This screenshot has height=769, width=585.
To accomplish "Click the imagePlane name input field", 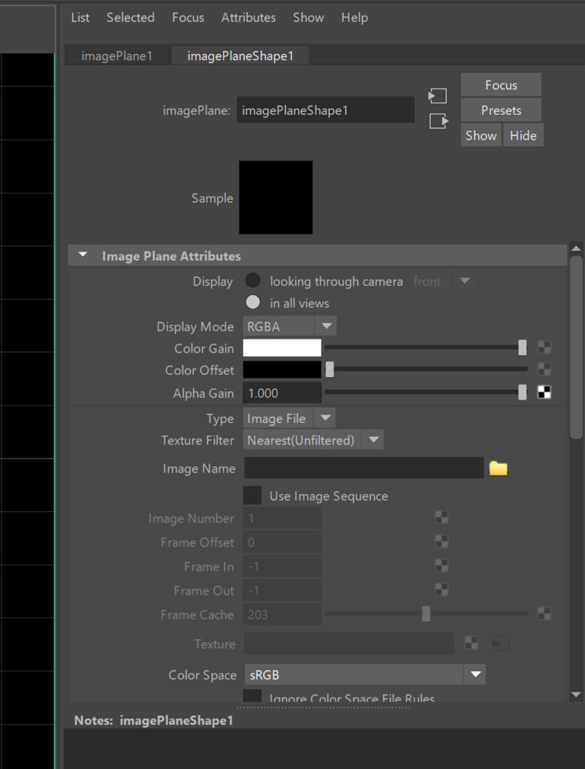I will click(x=326, y=110).
